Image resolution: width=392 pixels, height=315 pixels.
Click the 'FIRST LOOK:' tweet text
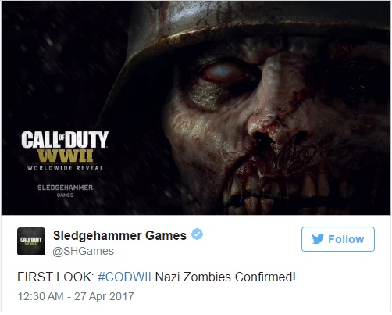[55, 277]
